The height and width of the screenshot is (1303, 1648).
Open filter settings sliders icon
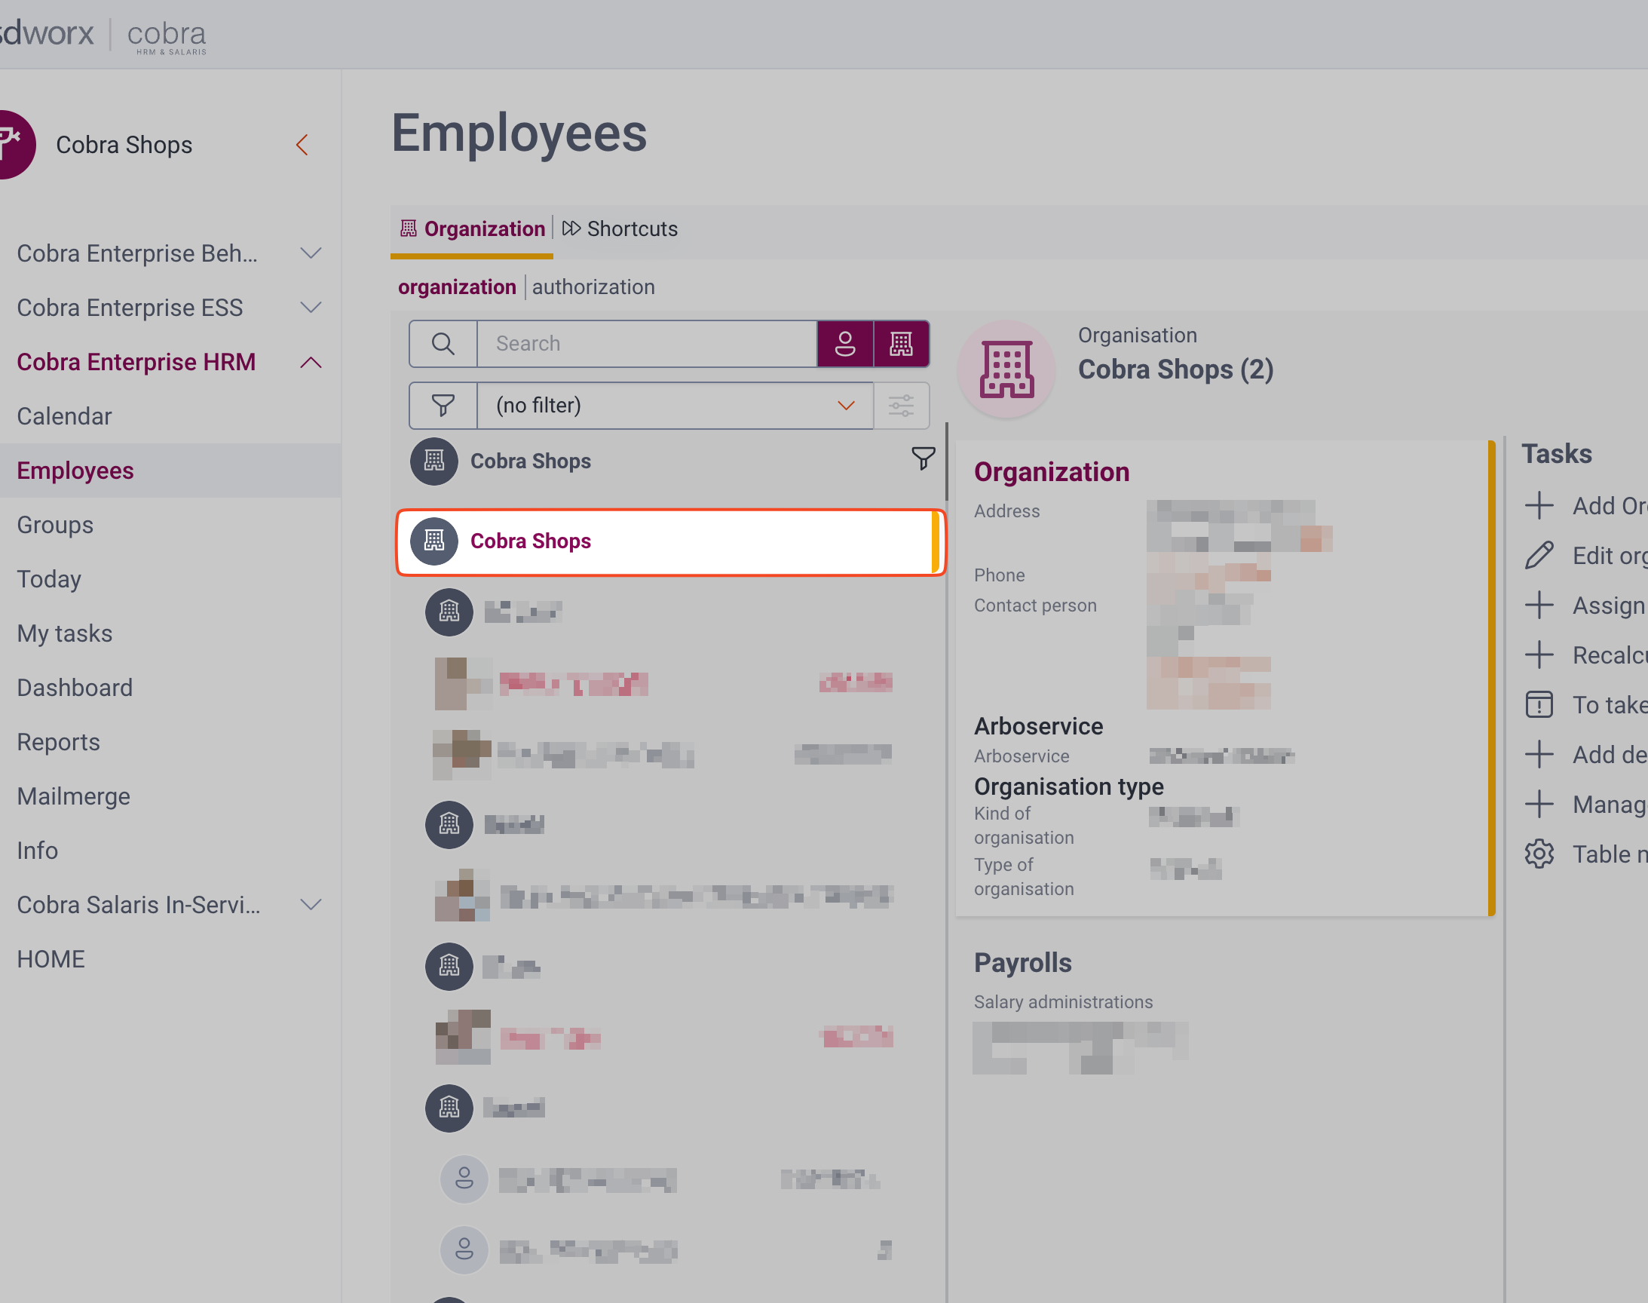click(x=901, y=405)
